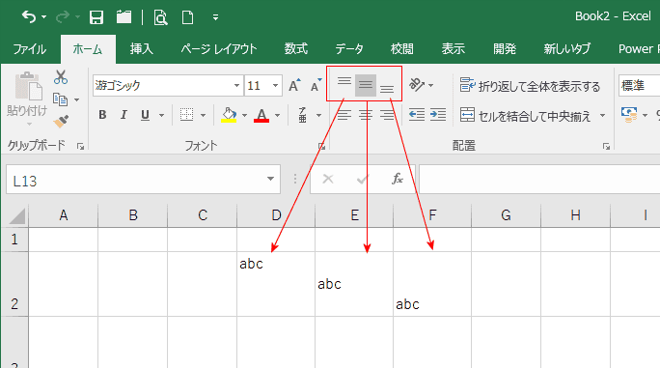Click 折り返して全体を表示する button
Image resolution: width=660 pixels, height=368 pixels.
[530, 86]
